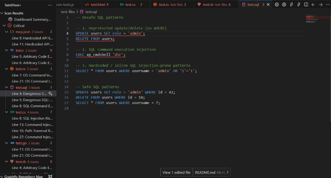331x178 pixels.
Task: Open the Line 13: Command Injec... issue
Action: coord(32,124)
